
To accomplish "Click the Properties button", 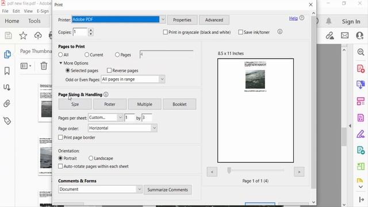I will [x=182, y=20].
